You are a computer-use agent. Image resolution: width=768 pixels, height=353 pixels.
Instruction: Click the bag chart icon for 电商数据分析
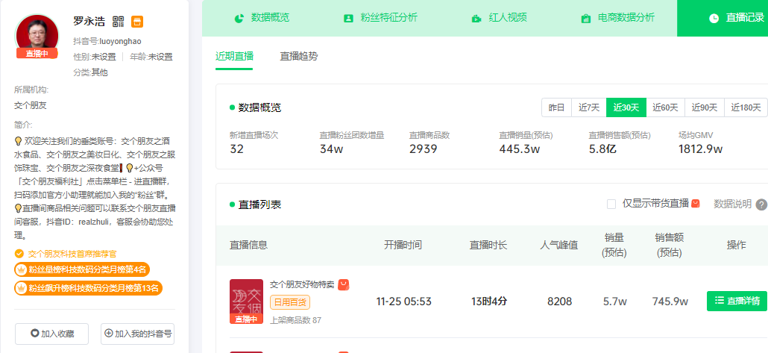tap(585, 18)
